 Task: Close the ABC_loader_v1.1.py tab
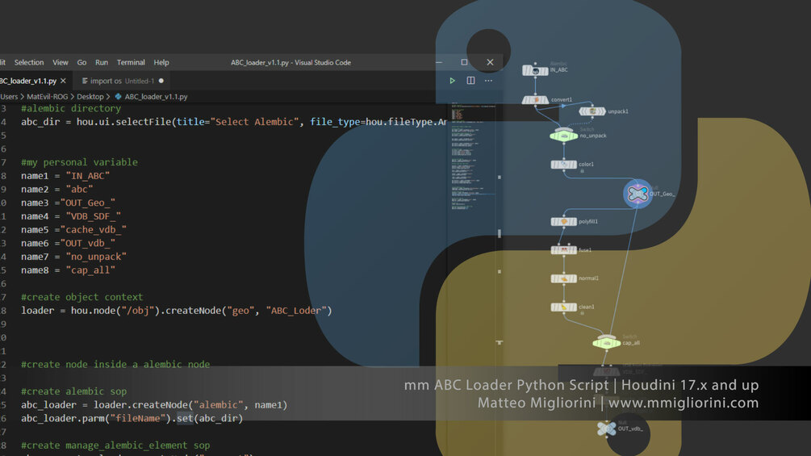point(63,81)
